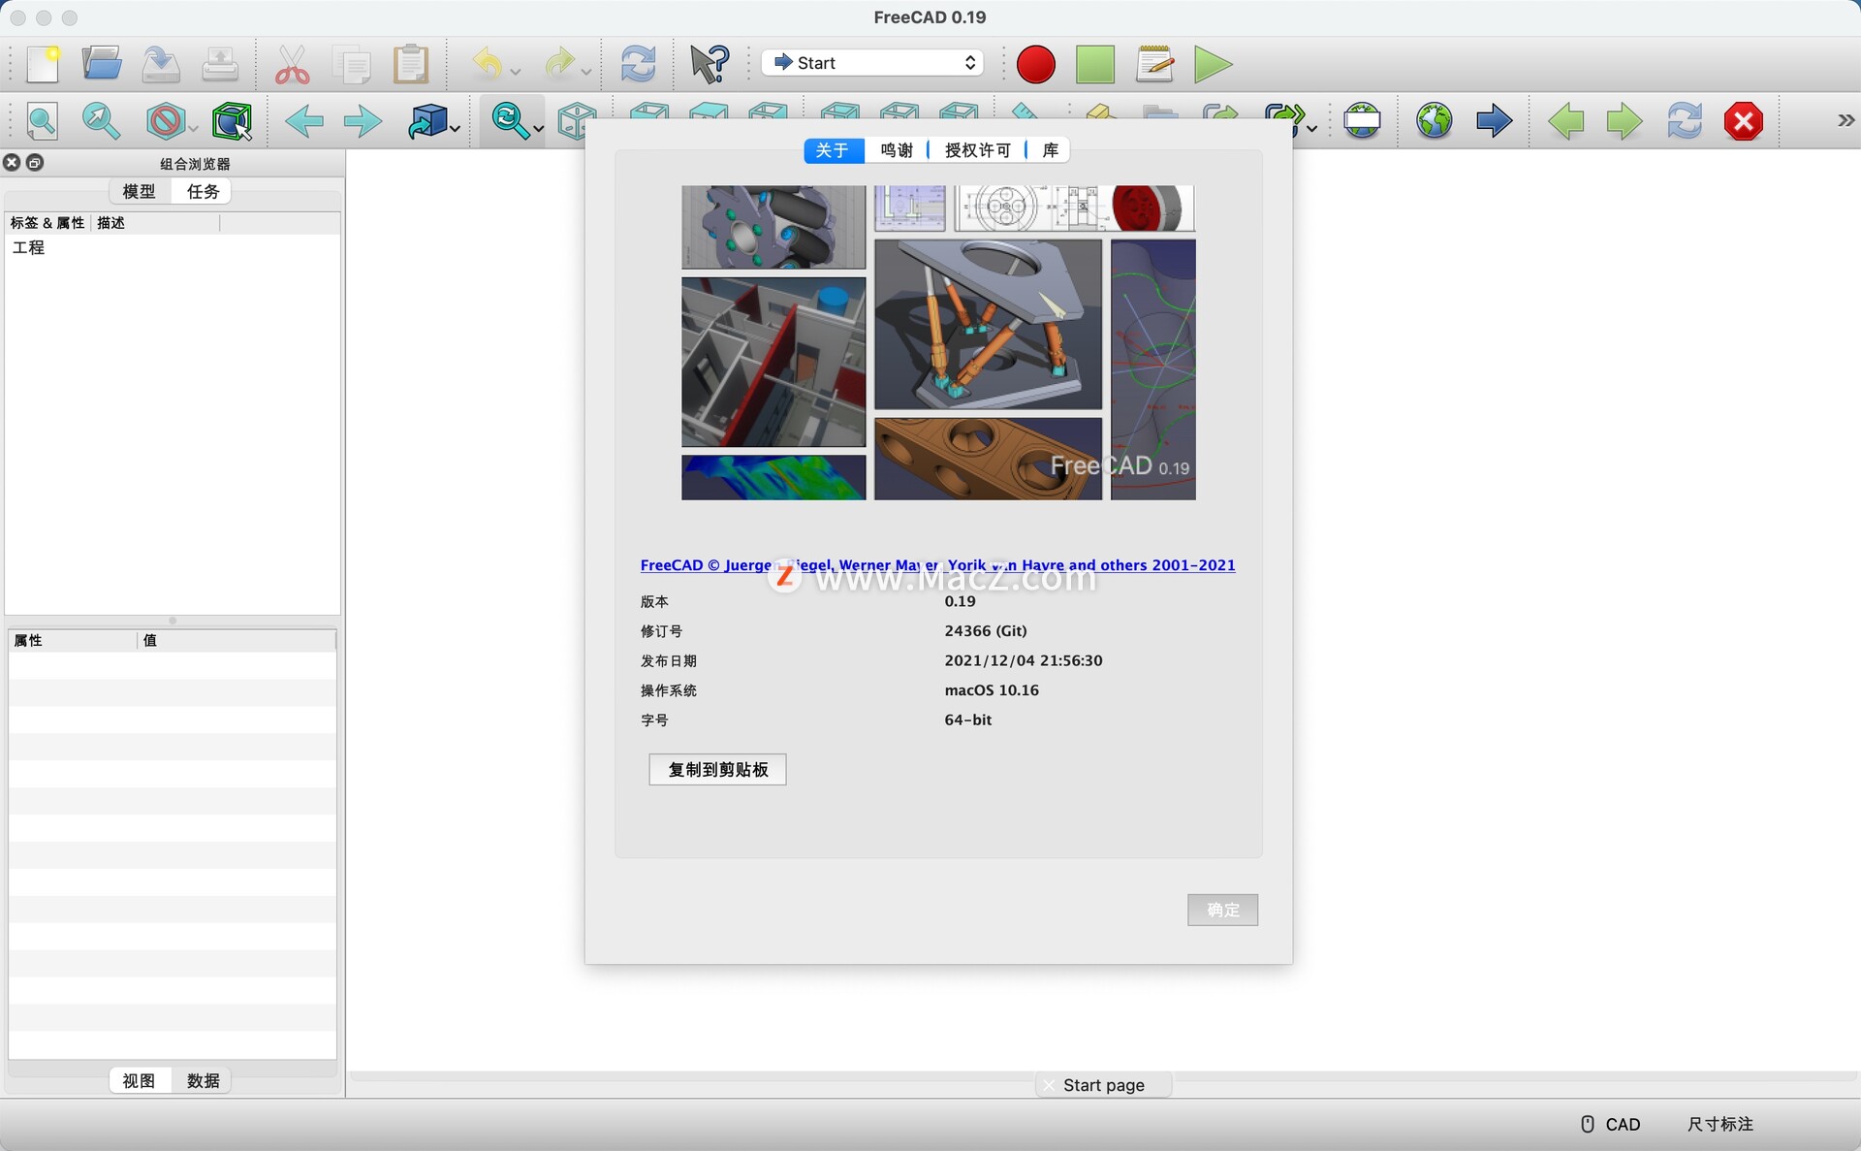
Task: Select the 视图 property tab
Action: pyautogui.click(x=139, y=1080)
